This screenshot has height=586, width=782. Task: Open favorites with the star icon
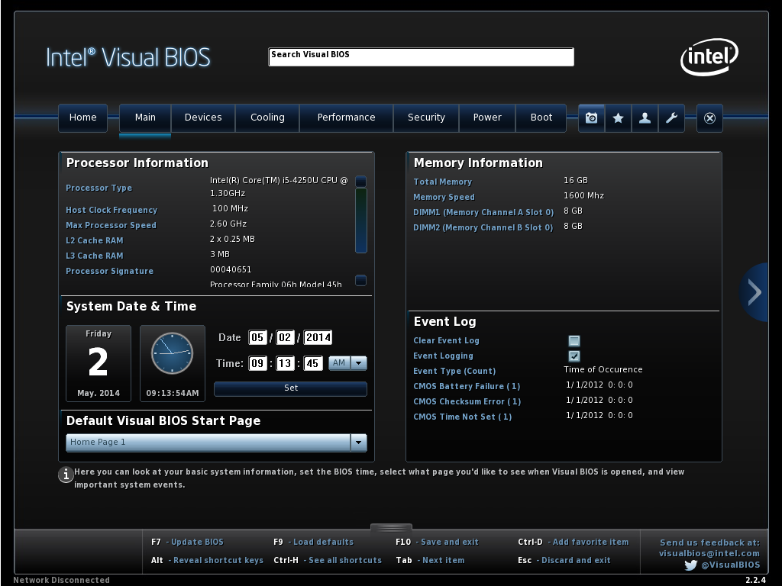point(618,118)
